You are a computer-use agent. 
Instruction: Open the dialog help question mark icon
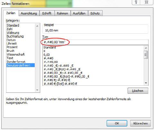point(136,2)
